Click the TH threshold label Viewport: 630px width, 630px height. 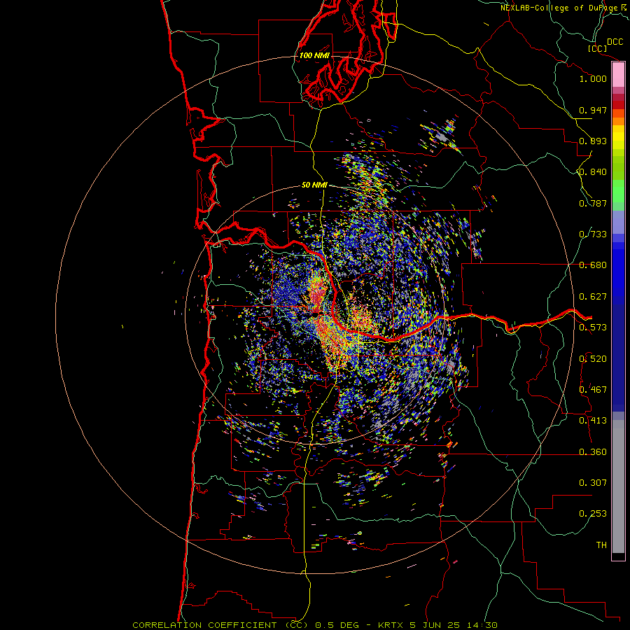[601, 545]
